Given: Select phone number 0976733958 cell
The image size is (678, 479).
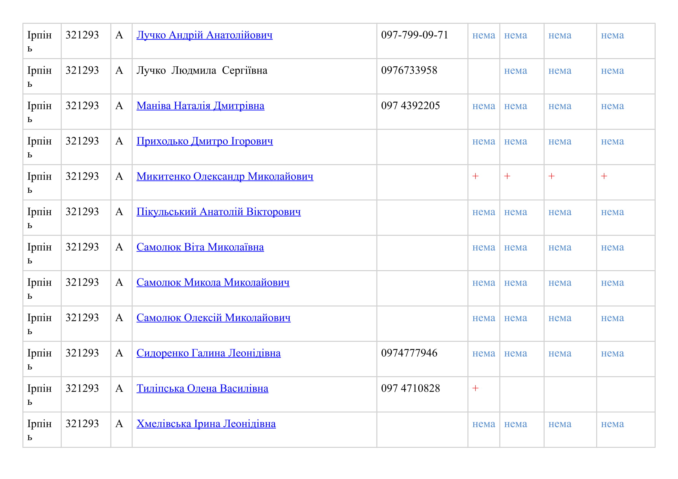Looking at the screenshot, I should [409, 70].
